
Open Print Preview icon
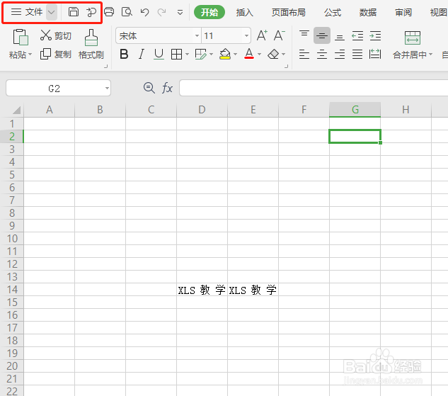coord(127,12)
